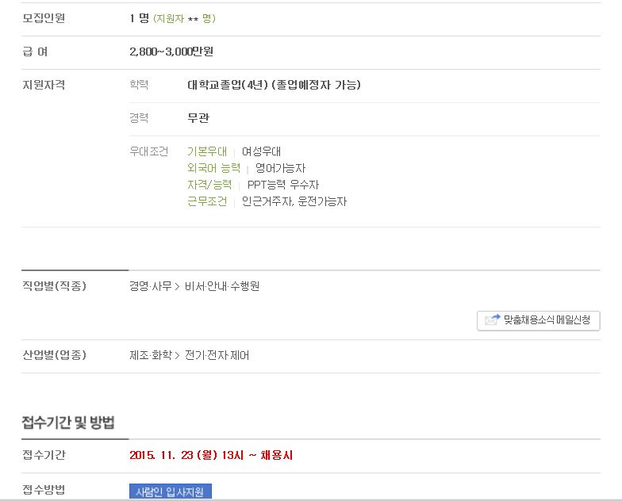Click the 2,800~3,000만원 salary text

click(171, 52)
